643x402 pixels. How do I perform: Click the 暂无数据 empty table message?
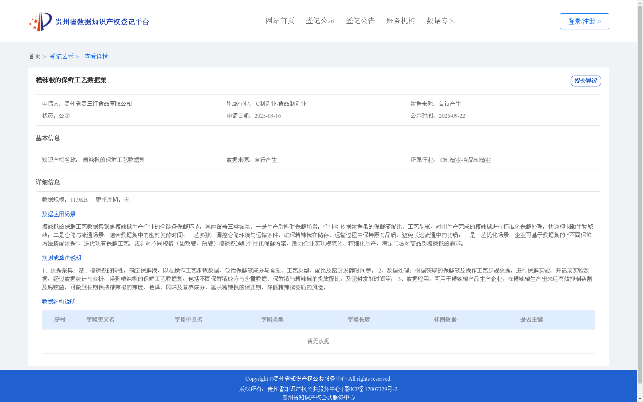(x=318, y=341)
